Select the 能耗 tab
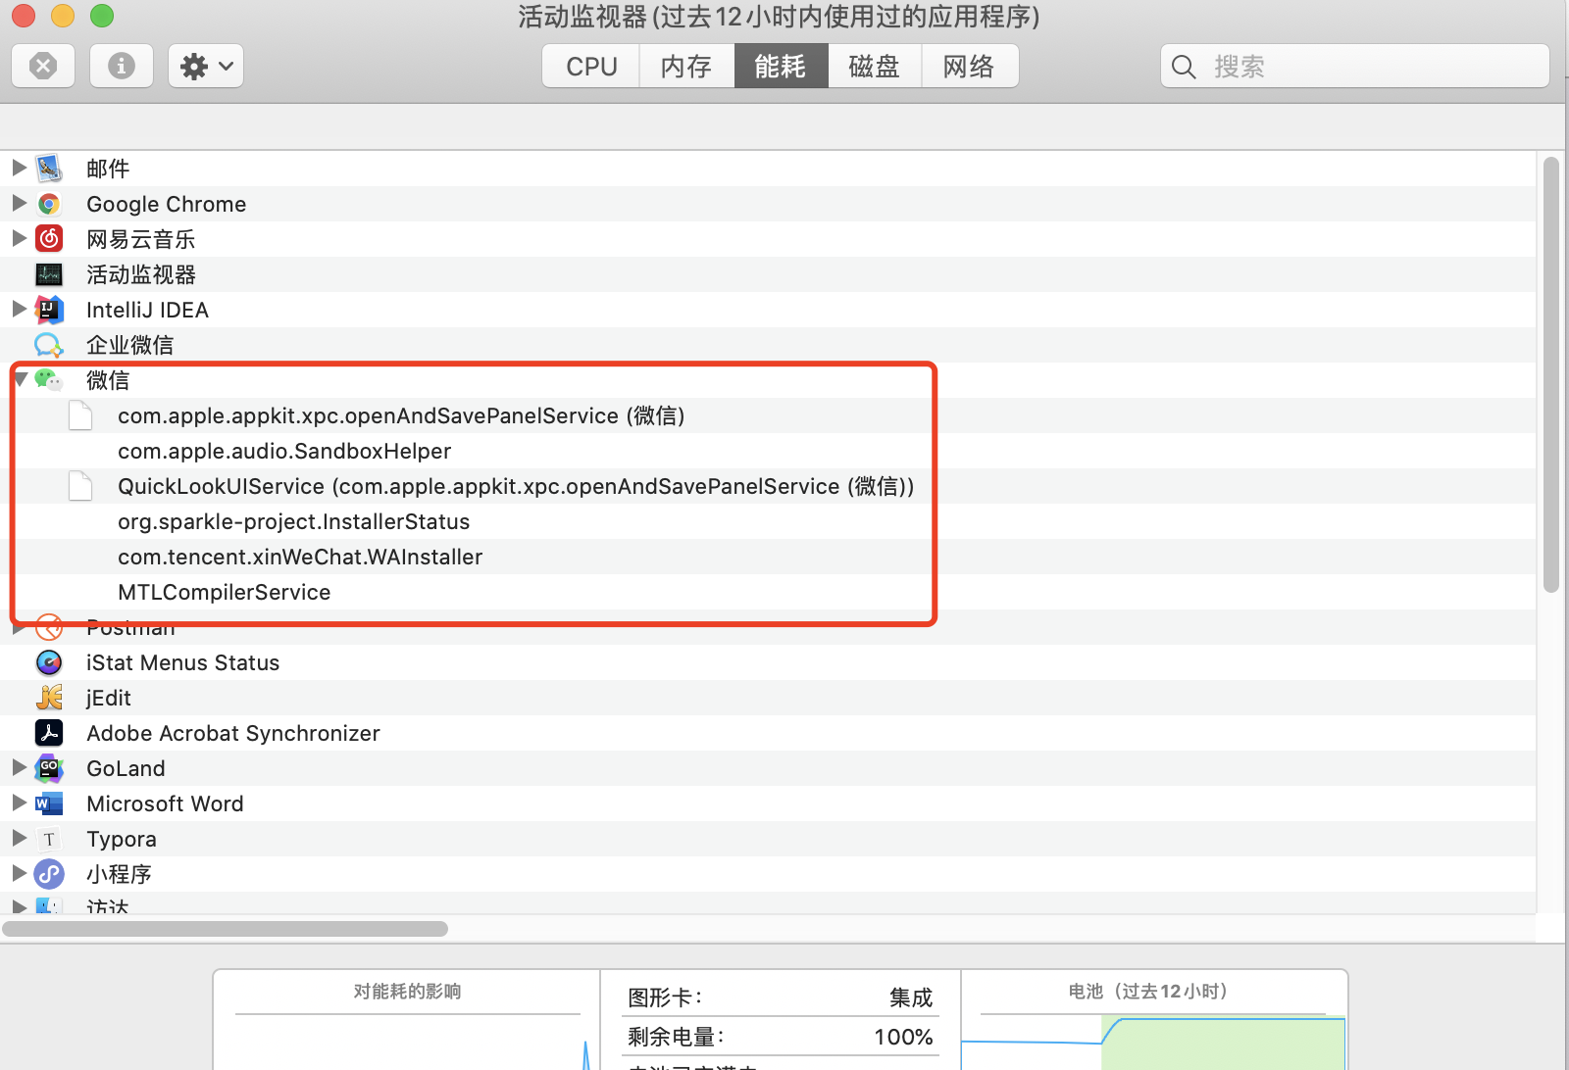Image resolution: width=1569 pixels, height=1070 pixels. point(781,67)
